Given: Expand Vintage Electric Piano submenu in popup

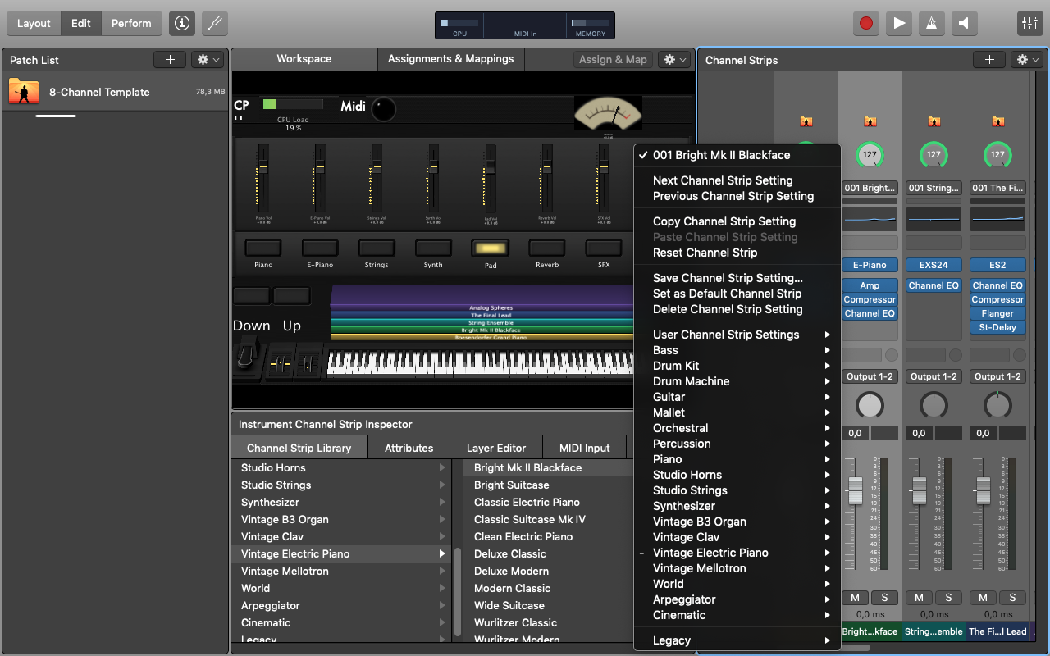Looking at the screenshot, I should 737,553.
